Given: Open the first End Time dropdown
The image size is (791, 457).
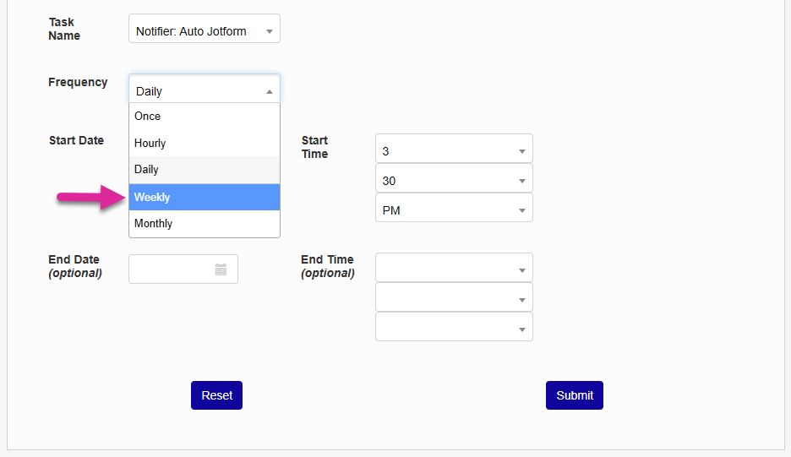Looking at the screenshot, I should 454,268.
